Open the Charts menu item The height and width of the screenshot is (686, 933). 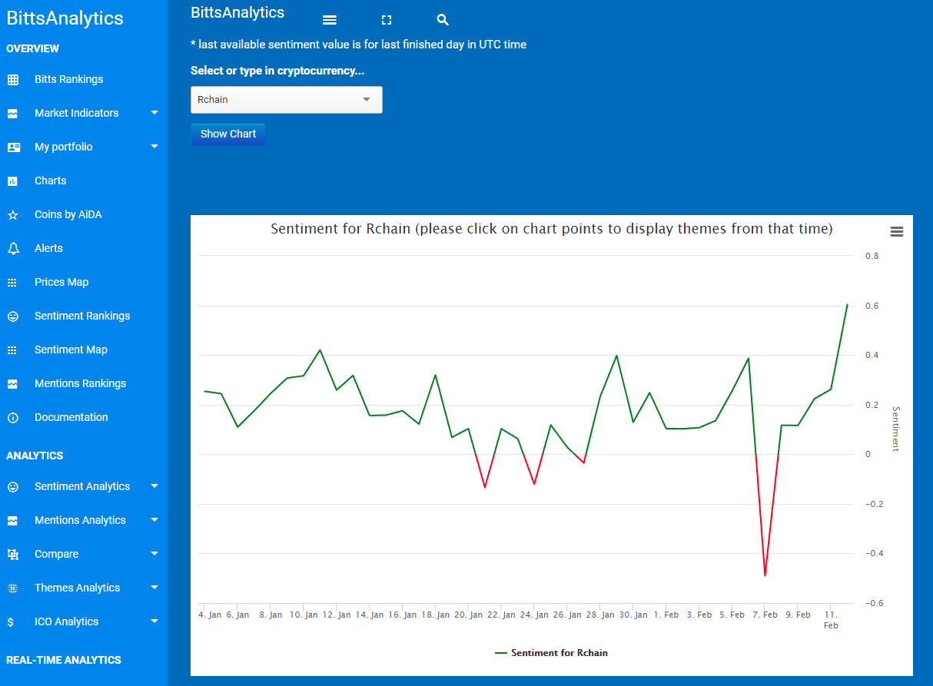coord(51,181)
